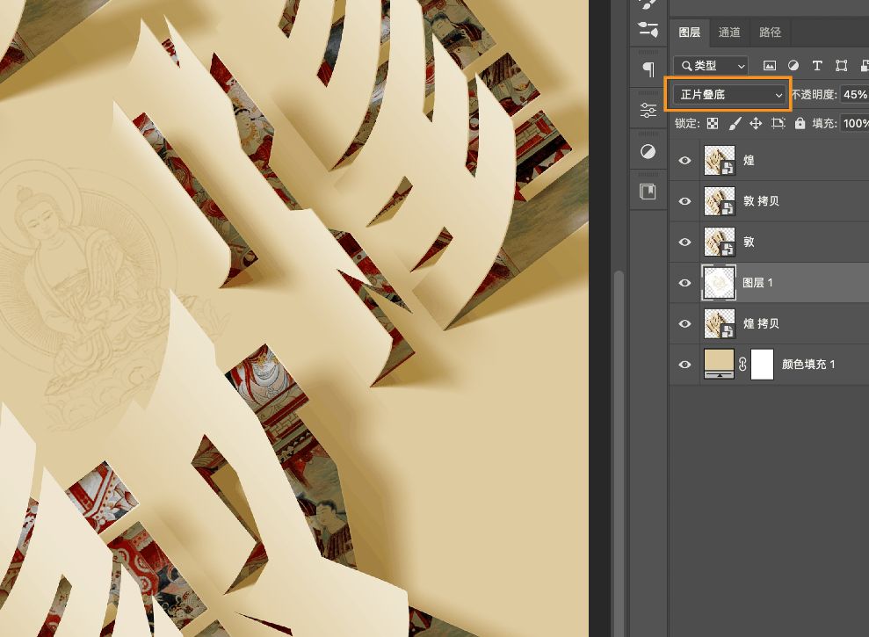Click the 颜色填充 1 color swatch thumbnail

(720, 365)
